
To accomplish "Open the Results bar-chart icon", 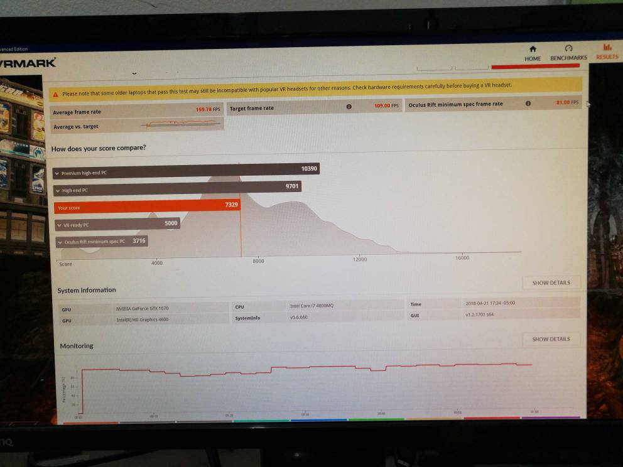I will pyautogui.click(x=607, y=47).
